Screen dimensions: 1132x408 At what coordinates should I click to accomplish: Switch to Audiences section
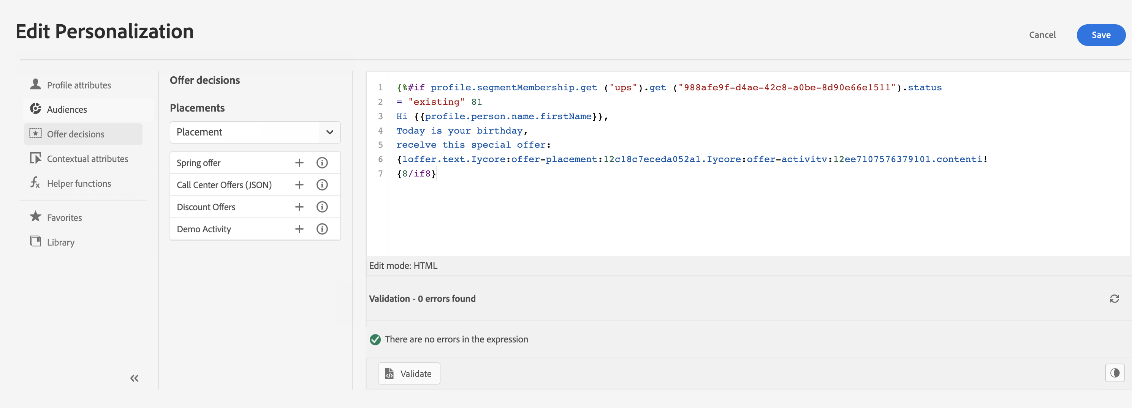coord(67,109)
